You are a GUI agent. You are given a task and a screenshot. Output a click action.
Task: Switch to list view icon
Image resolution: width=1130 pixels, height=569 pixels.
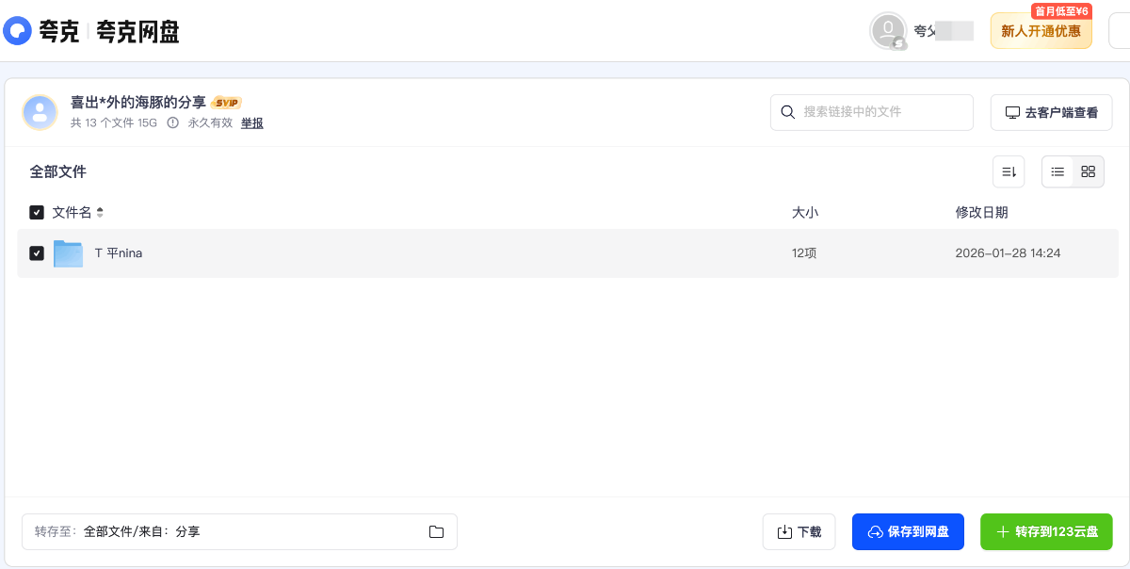click(1057, 171)
